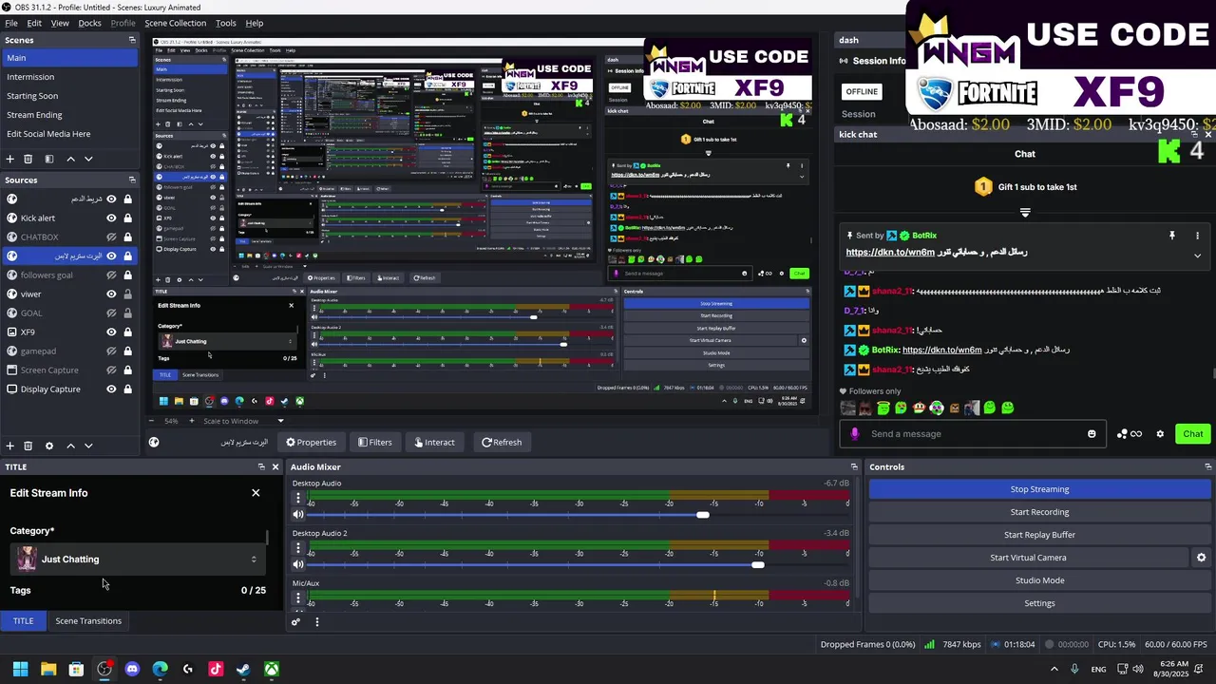Image resolution: width=1216 pixels, height=684 pixels.
Task: Open Studio Mode
Action: pos(1039,580)
